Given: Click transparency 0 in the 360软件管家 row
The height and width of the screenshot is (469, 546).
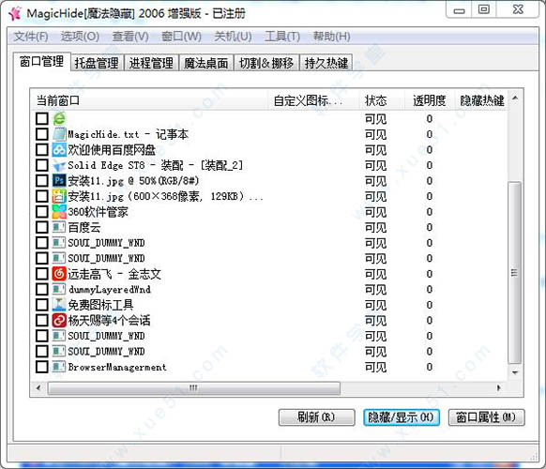Looking at the screenshot, I should coord(430,212).
